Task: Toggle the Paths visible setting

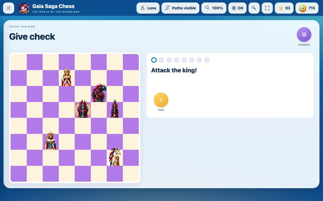Action: point(180,8)
